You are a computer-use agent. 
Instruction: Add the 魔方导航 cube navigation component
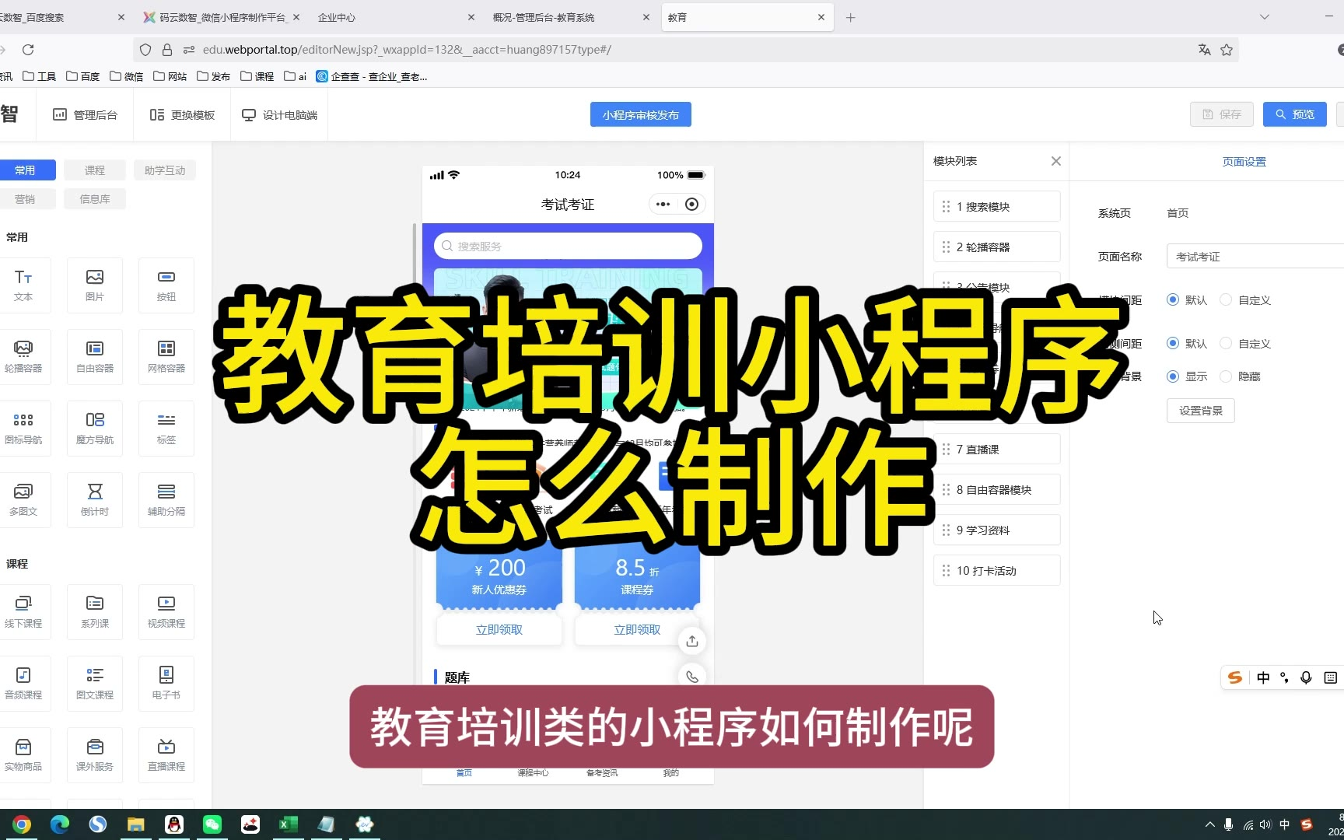pos(95,429)
